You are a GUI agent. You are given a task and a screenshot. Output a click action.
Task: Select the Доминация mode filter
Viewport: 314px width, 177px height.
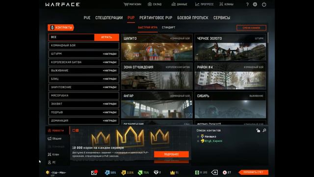84,121
